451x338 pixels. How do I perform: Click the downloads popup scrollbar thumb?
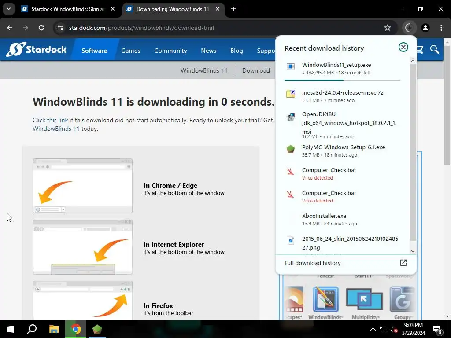(413, 152)
